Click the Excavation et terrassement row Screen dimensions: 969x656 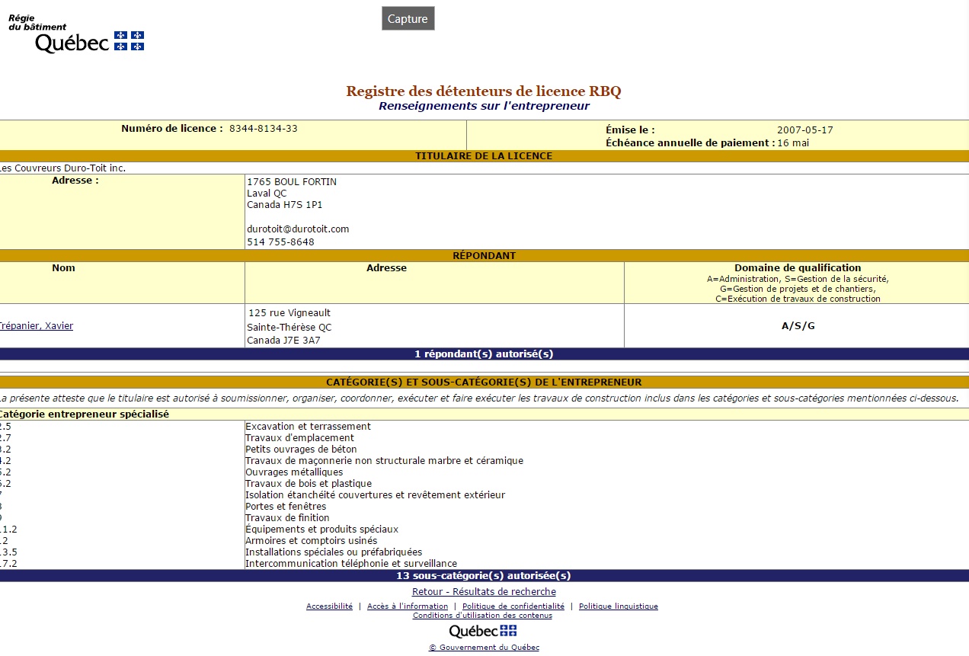[484, 427]
